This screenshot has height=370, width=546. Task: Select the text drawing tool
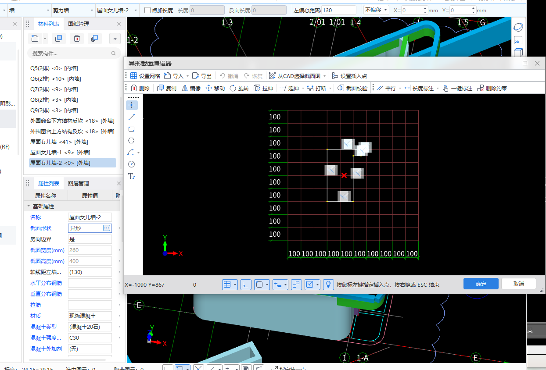pyautogui.click(x=132, y=176)
